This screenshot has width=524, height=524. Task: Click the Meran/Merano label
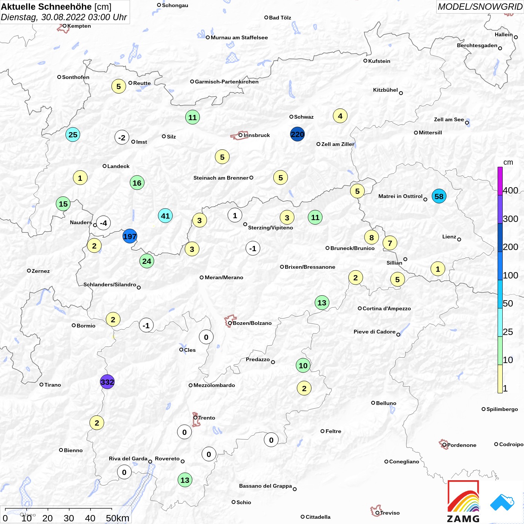[x=224, y=277]
